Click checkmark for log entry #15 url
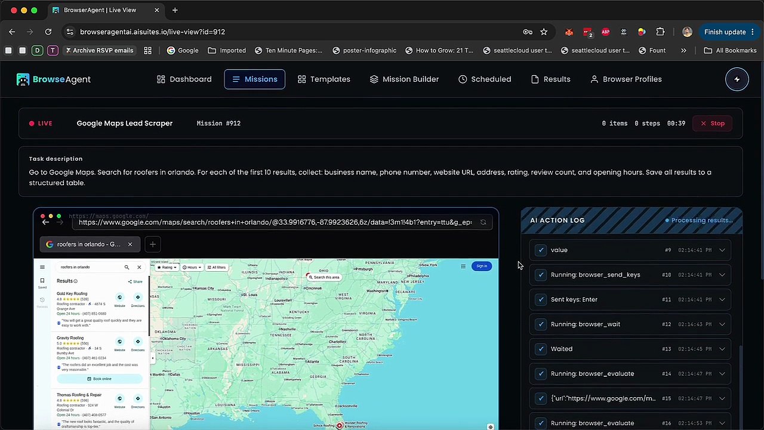 [541, 398]
